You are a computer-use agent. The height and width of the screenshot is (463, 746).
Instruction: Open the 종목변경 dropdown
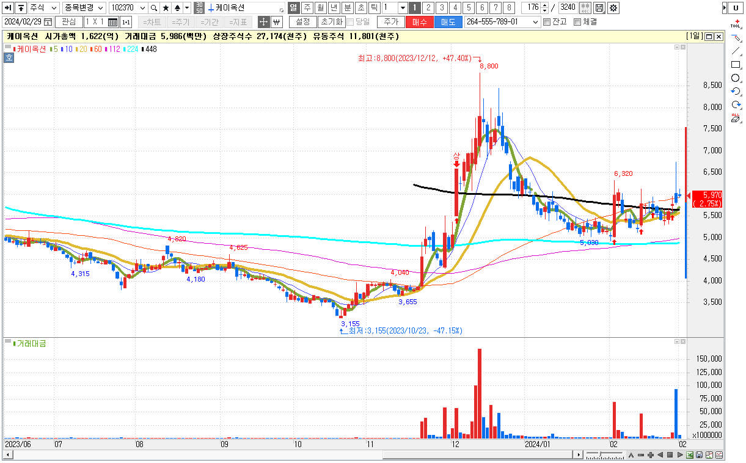click(84, 8)
